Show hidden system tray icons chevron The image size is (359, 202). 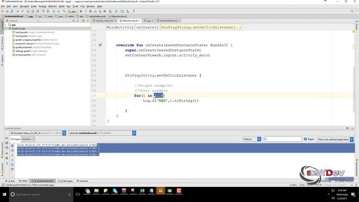[329, 195]
